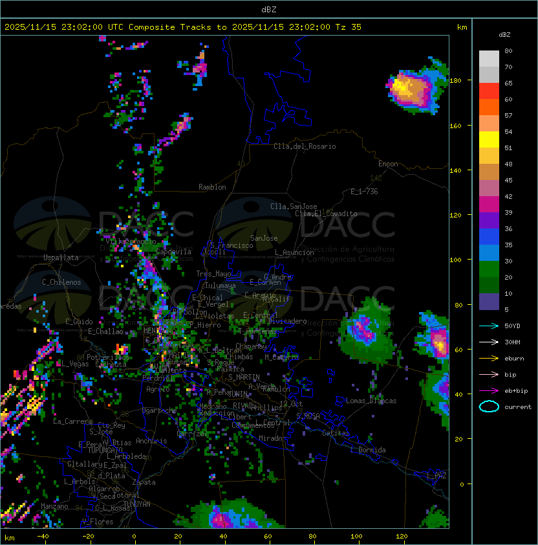Click the 30HM white arrow legend icon
Image resolution: width=538 pixels, height=545 pixels.
tap(489, 342)
